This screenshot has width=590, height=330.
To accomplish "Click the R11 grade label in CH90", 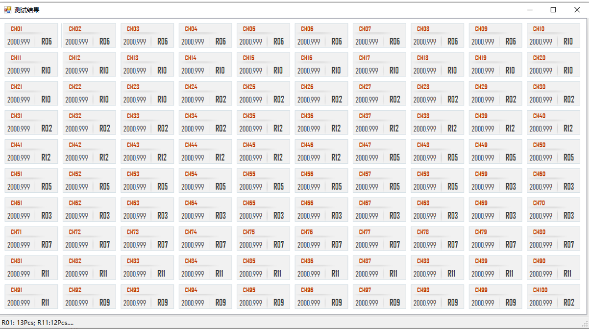I will [x=567, y=274].
